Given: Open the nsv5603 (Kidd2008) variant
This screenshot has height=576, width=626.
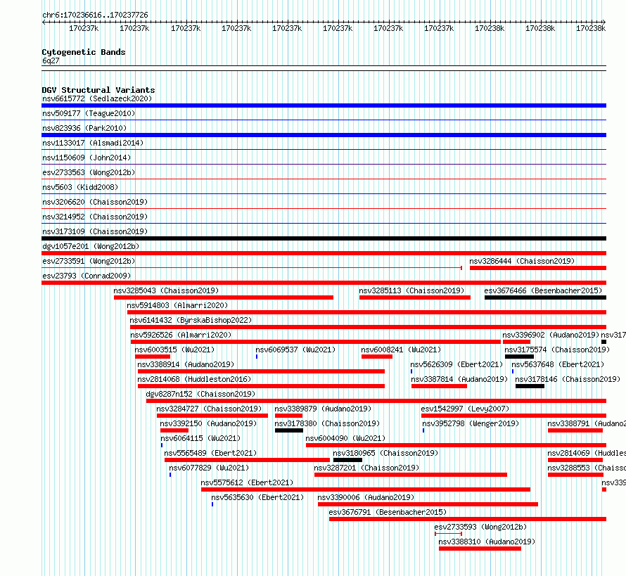Looking at the screenshot, I should pyautogui.click(x=80, y=187).
